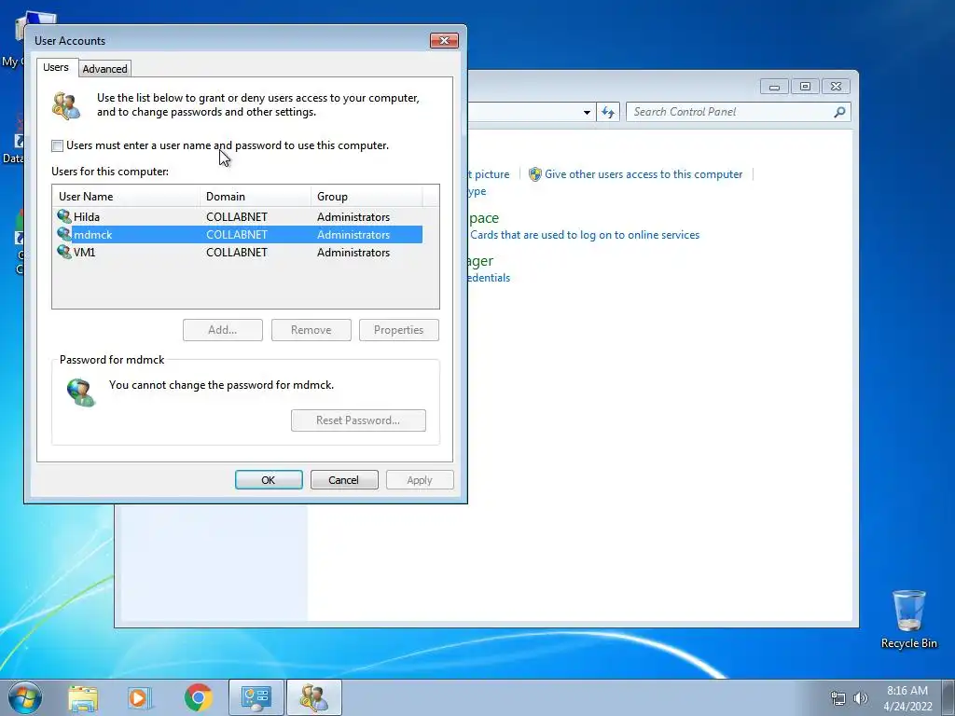Click the Remove button

click(311, 330)
